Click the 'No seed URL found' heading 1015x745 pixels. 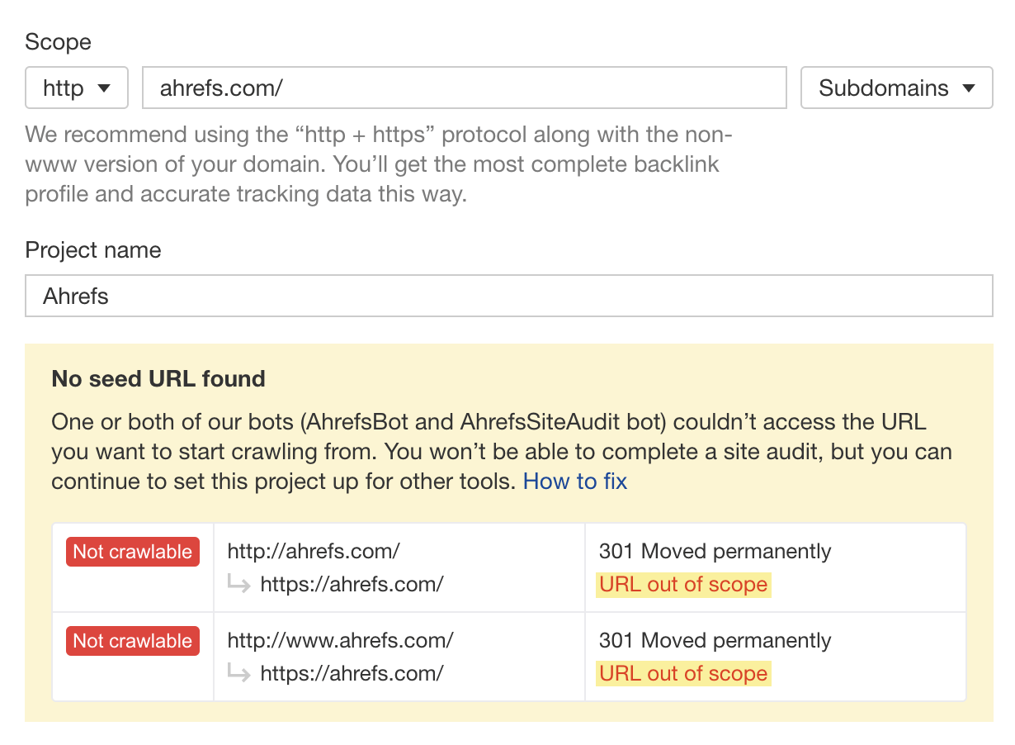(158, 378)
